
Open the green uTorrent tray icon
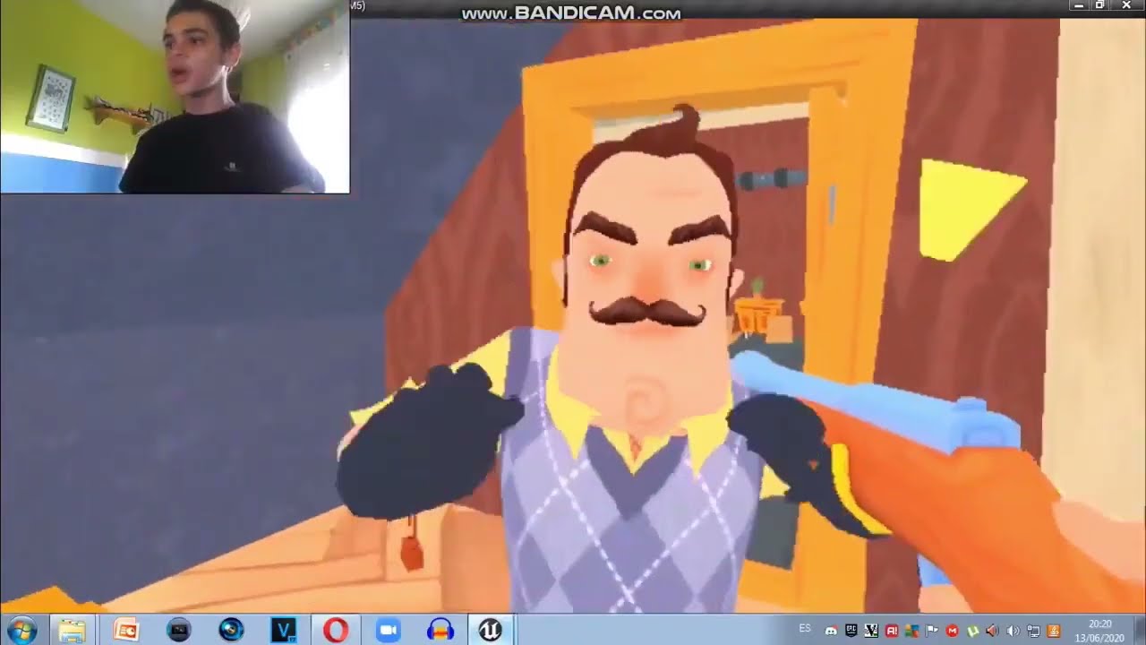(972, 631)
